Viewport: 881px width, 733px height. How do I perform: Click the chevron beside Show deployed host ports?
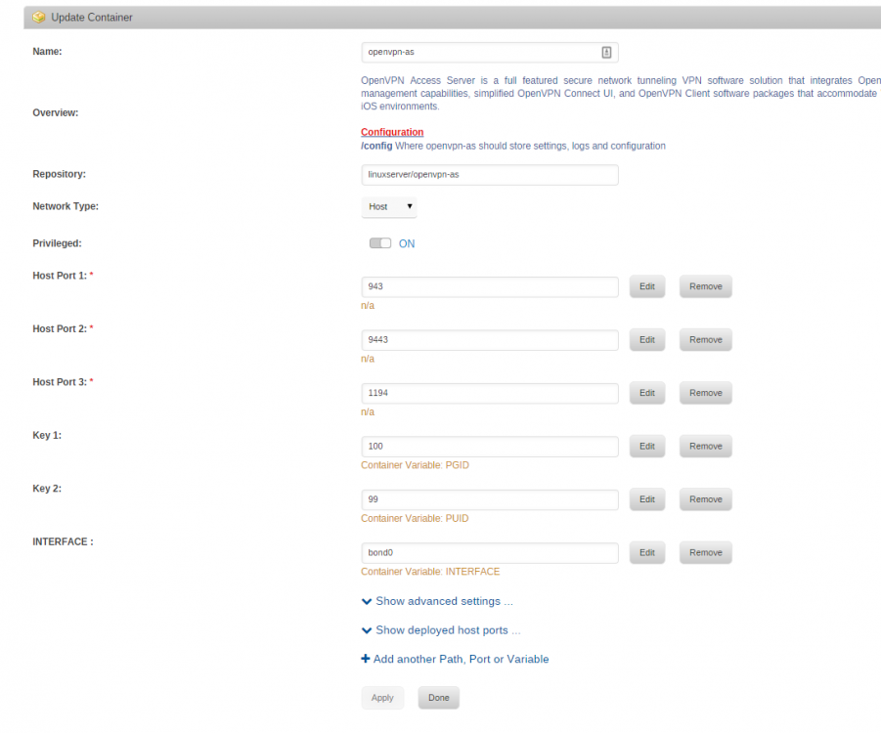coord(367,630)
